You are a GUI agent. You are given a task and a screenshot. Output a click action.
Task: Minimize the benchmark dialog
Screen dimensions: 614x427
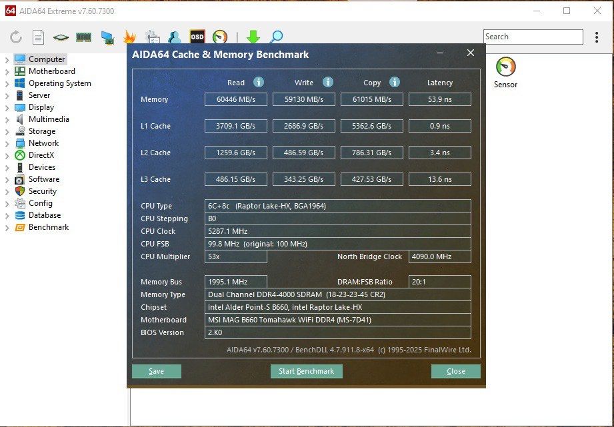click(x=440, y=53)
